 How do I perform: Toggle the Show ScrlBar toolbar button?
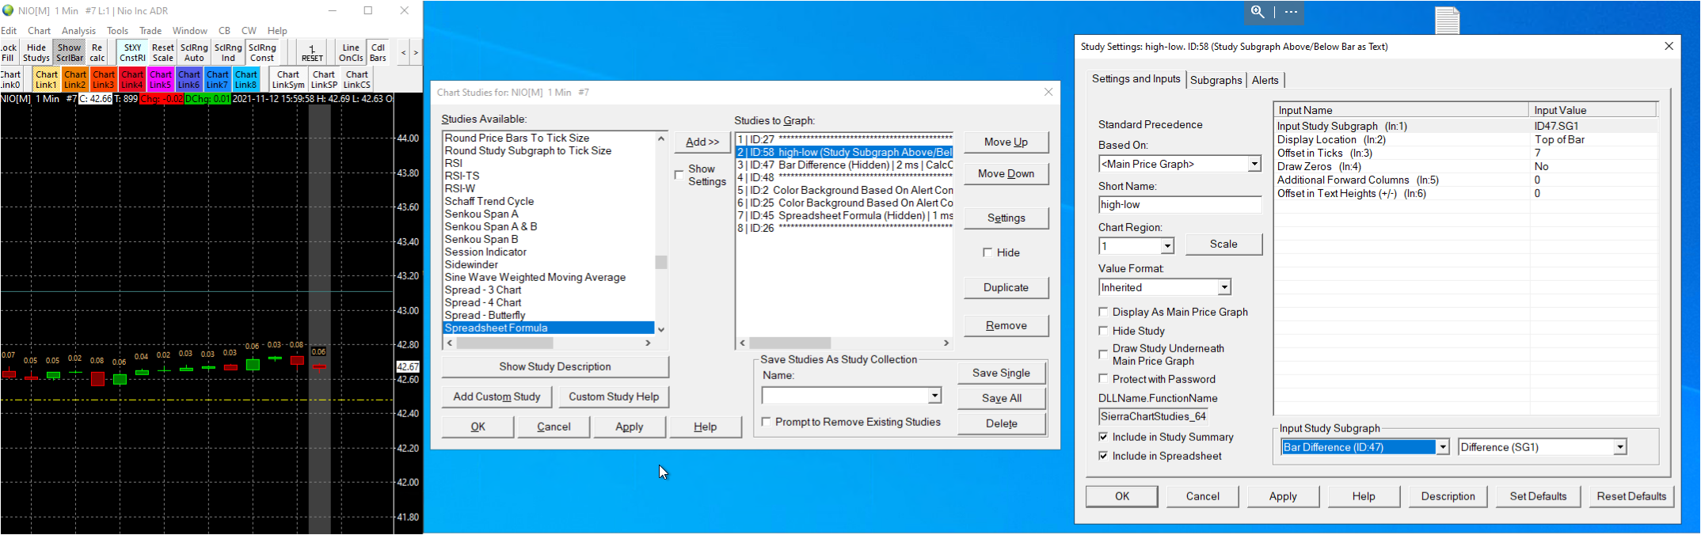click(x=70, y=52)
